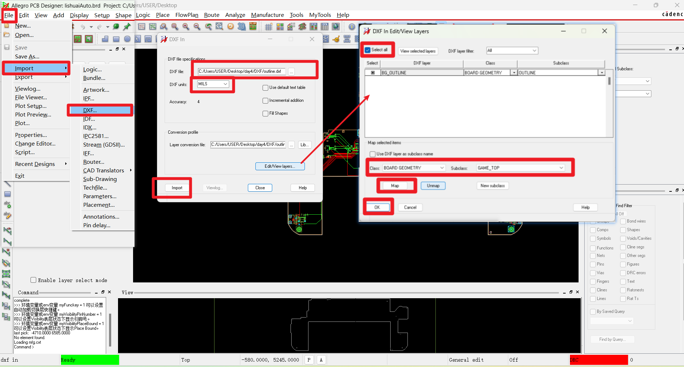Click the board outline world view thumbnail
The height and width of the screenshot is (367, 684).
coord(349,325)
